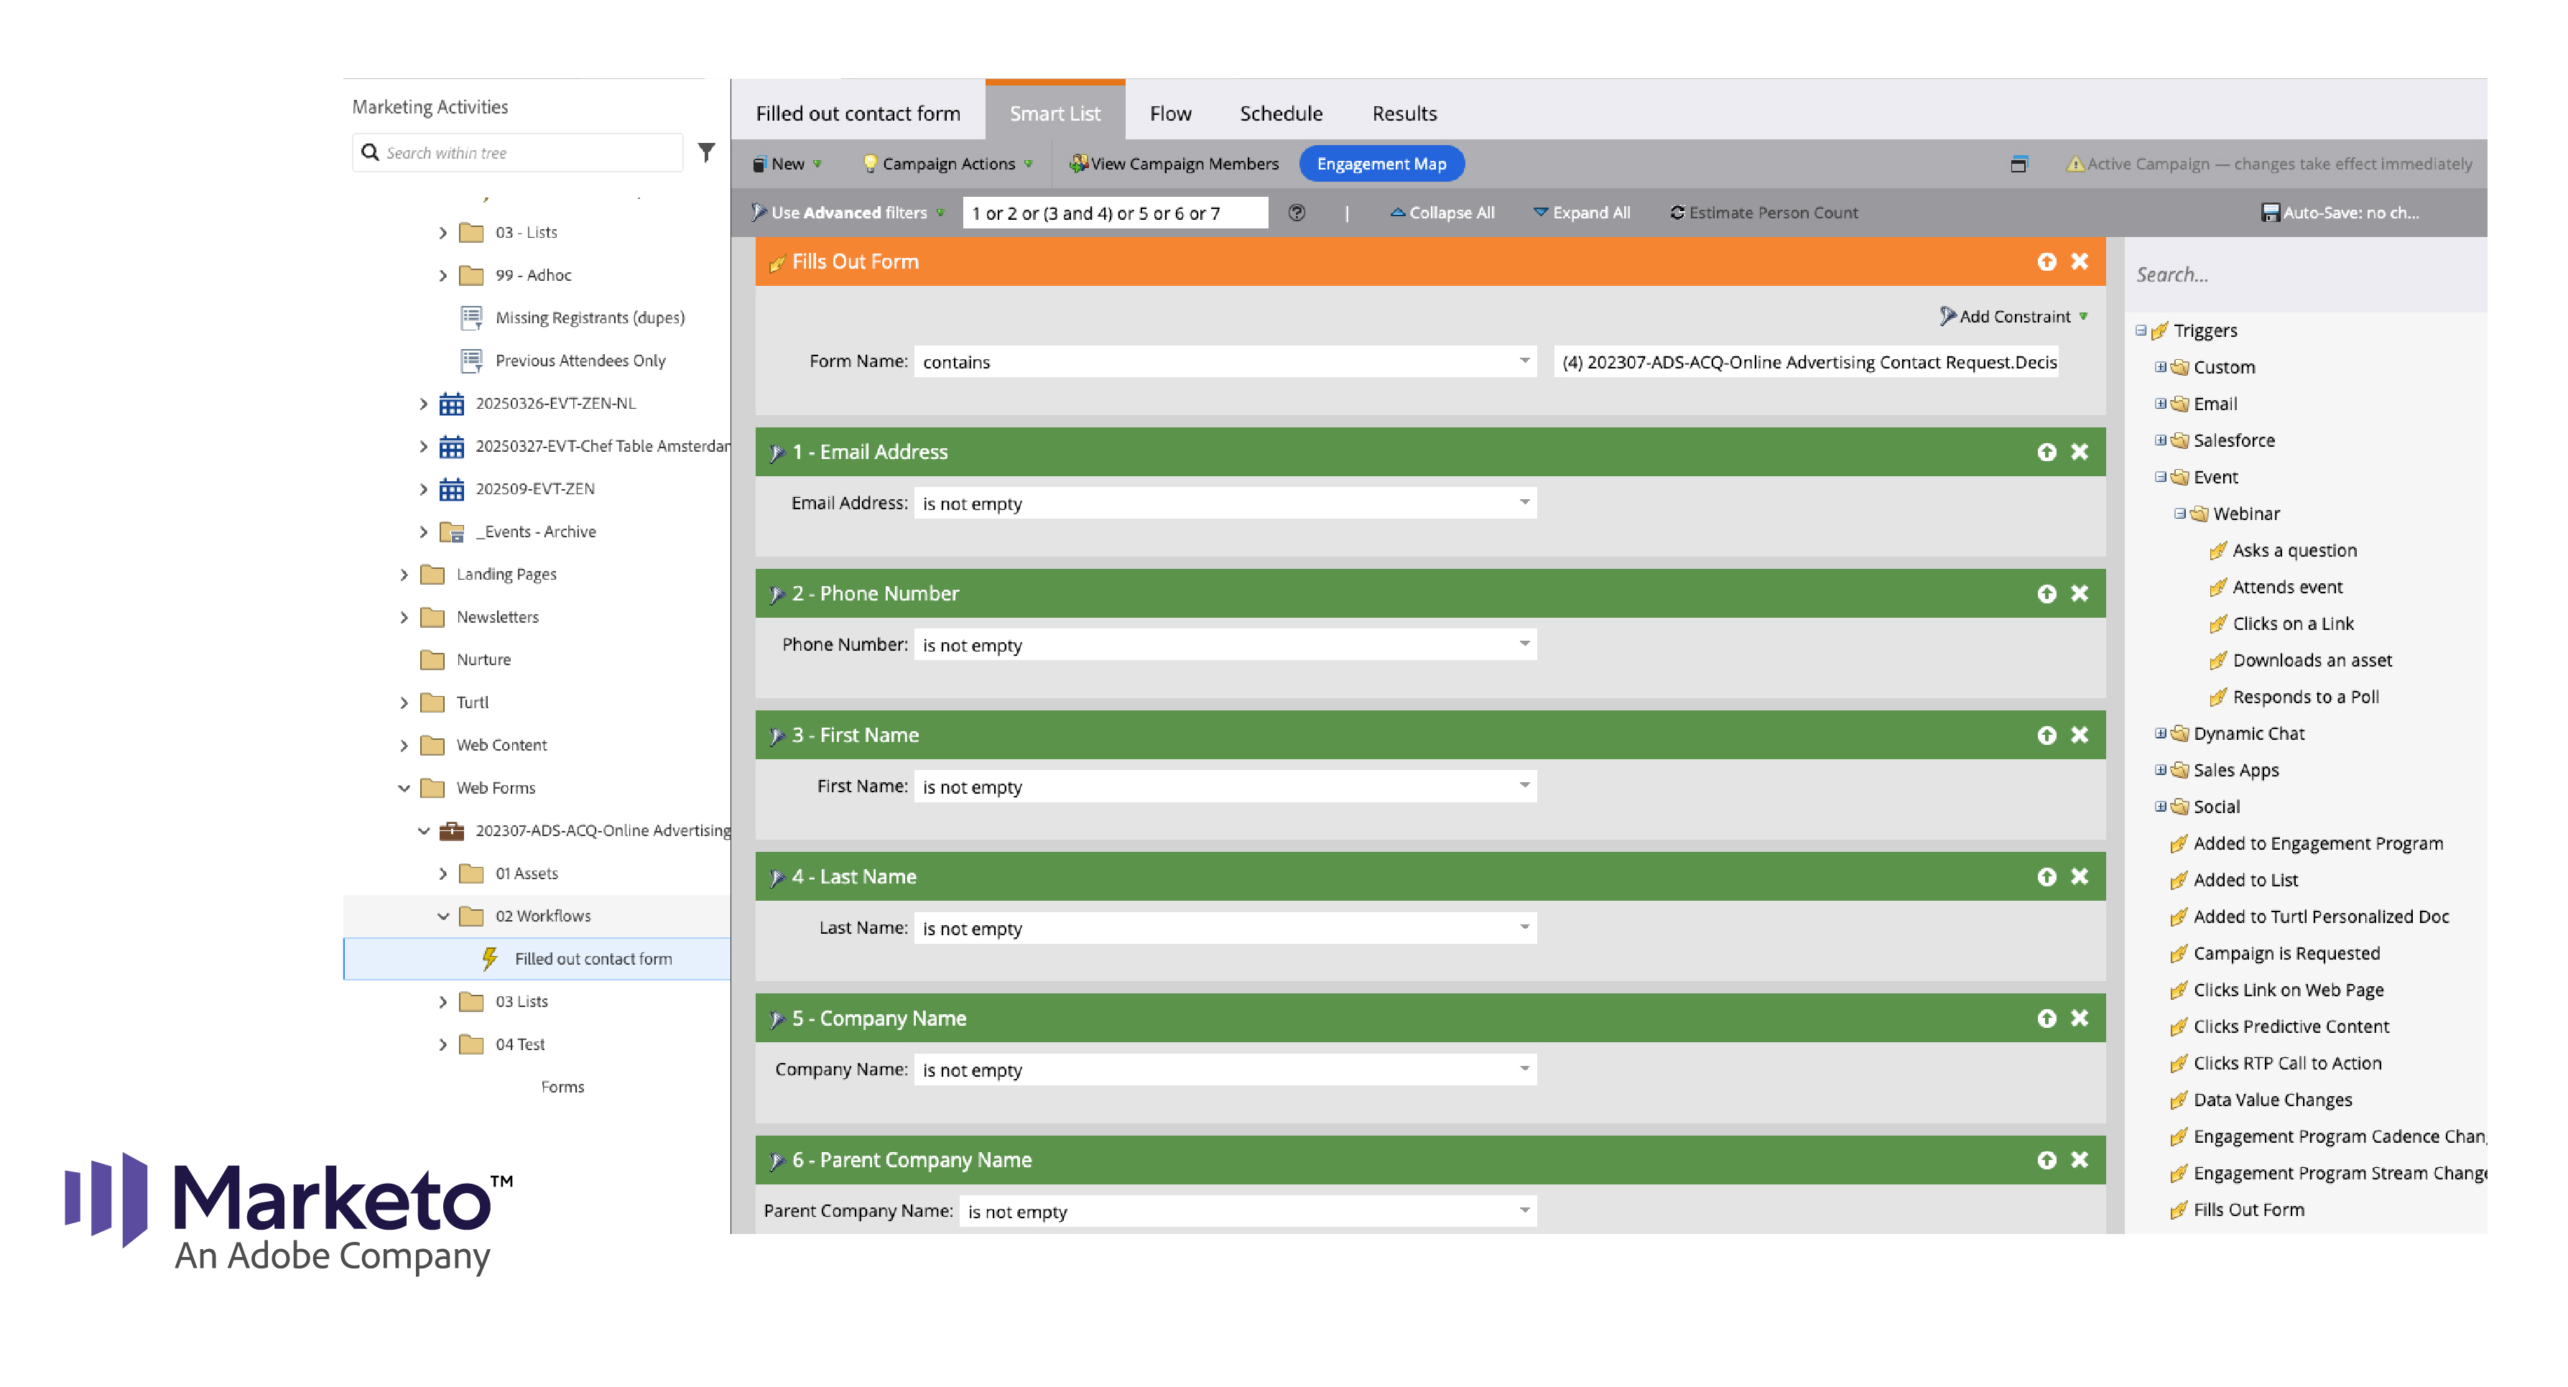Collapse the Webinar triggers folder
This screenshot has width=2568, height=1387.
point(2180,514)
